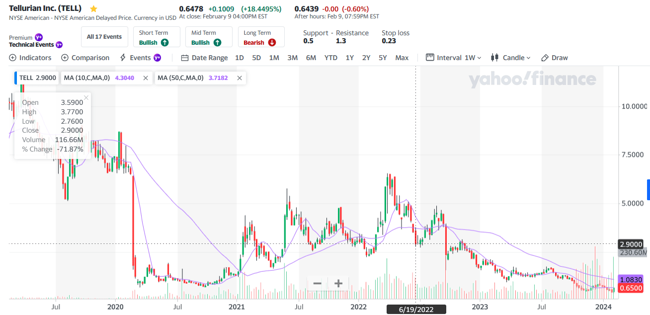Screen dimensions: 650x315
Task: Click the 0.6478 closing price
Action: point(191,9)
